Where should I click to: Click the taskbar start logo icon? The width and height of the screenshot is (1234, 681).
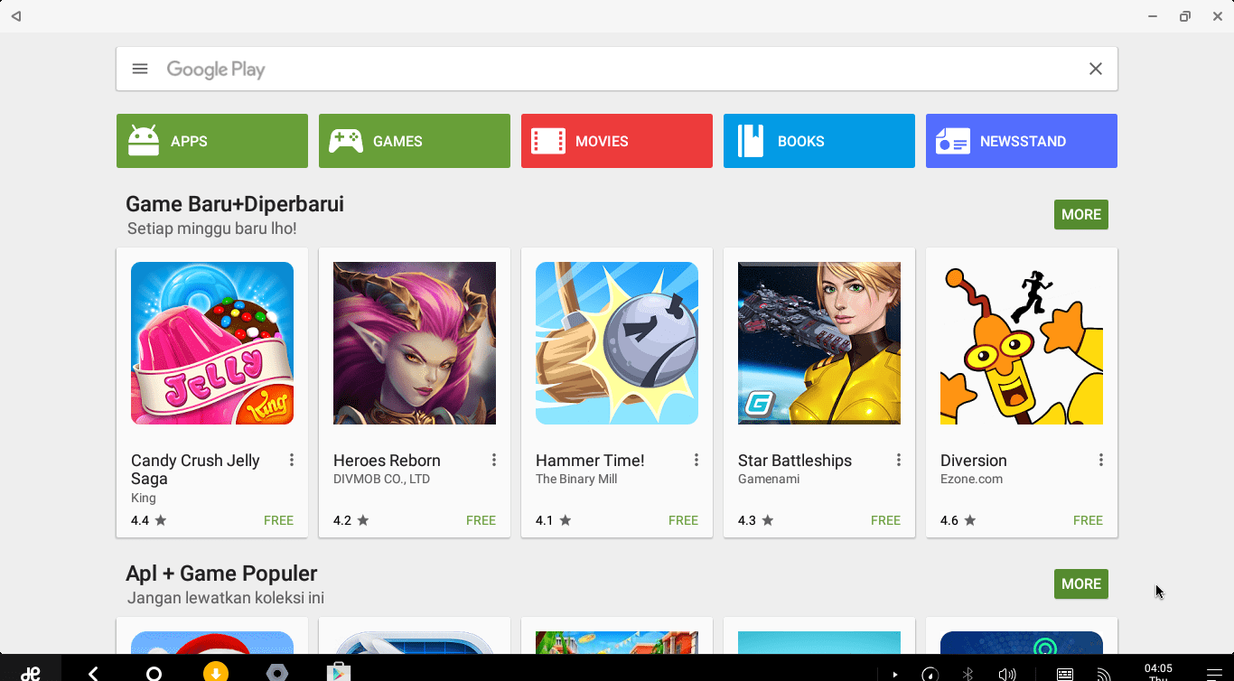[x=31, y=673]
